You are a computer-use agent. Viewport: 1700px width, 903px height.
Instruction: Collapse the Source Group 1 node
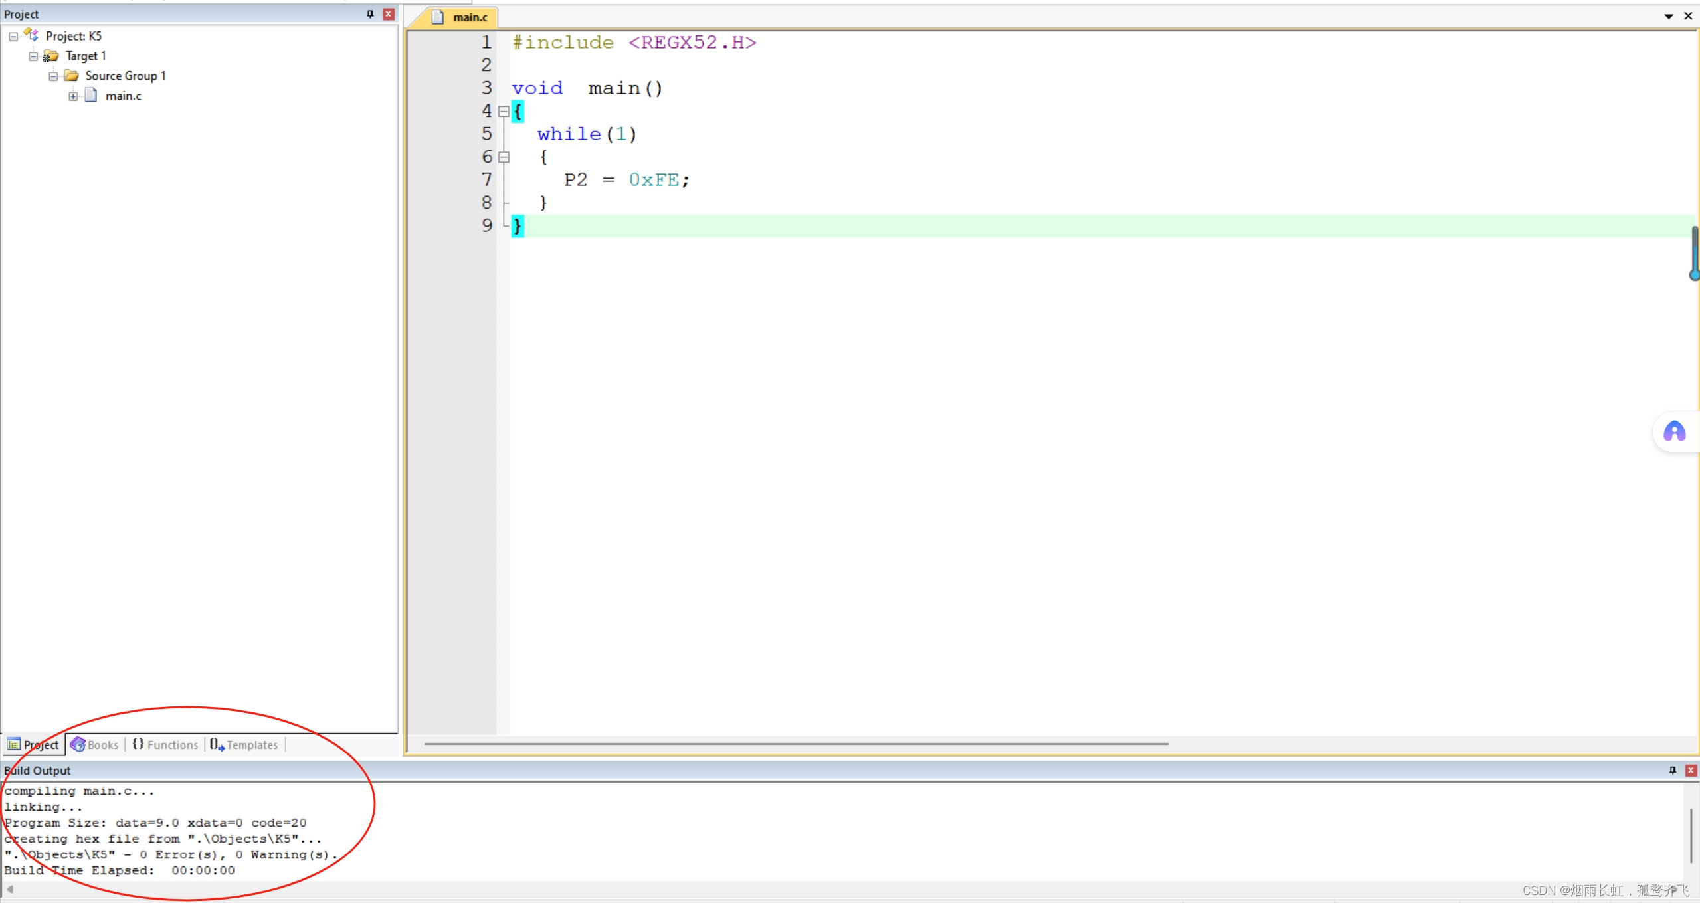pos(53,76)
